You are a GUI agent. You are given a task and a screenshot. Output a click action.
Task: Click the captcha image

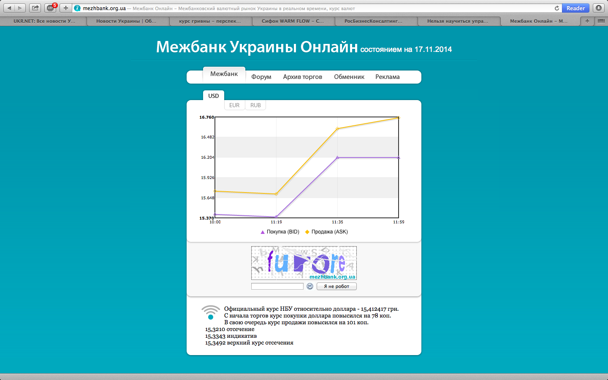[304, 263]
